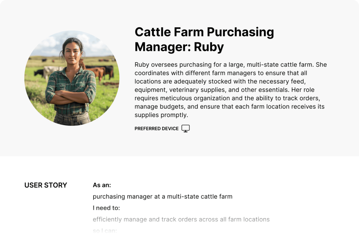Click the 'I need to:' label
The width and height of the screenshot is (359, 234).
106,208
